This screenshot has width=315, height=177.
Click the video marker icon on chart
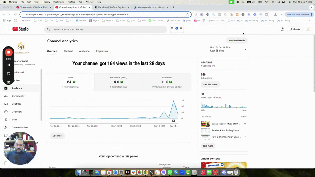[x=173, y=121]
